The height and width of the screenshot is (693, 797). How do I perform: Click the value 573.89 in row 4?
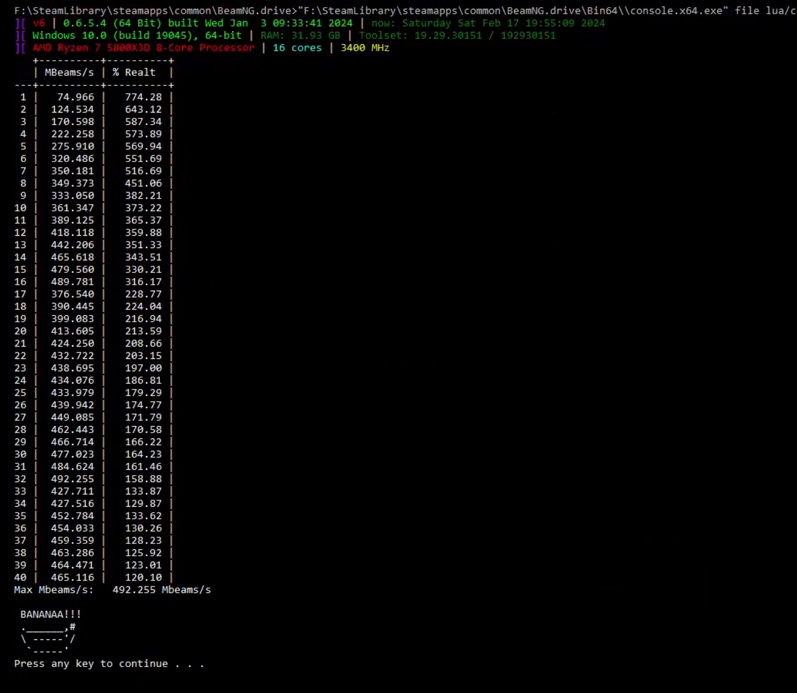[x=143, y=134]
